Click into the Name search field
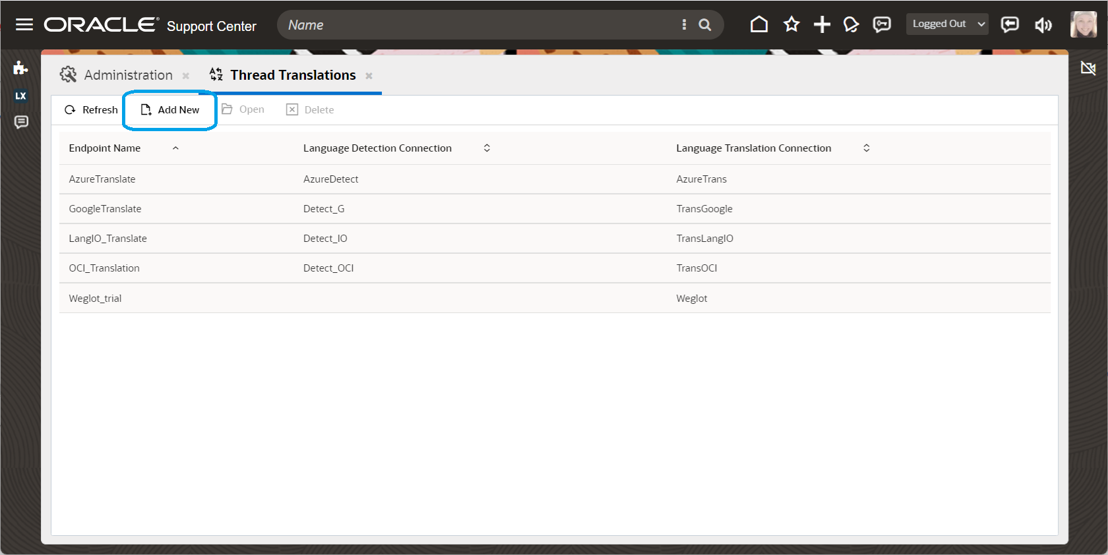 [x=481, y=25]
